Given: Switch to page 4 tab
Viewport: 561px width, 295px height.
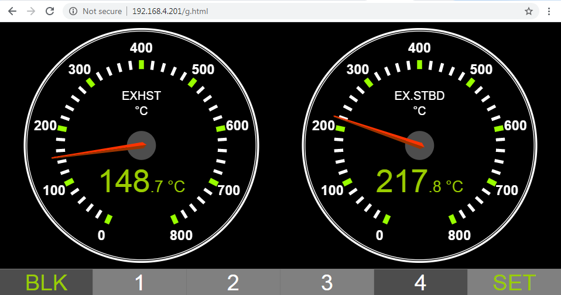Looking at the screenshot, I should click(x=420, y=282).
